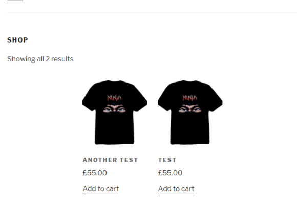Click the NINJA logo on Test shirt

(189, 98)
